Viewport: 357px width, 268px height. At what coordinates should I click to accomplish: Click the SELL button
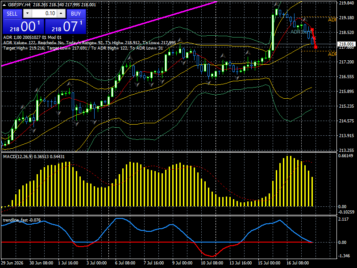tap(12, 14)
